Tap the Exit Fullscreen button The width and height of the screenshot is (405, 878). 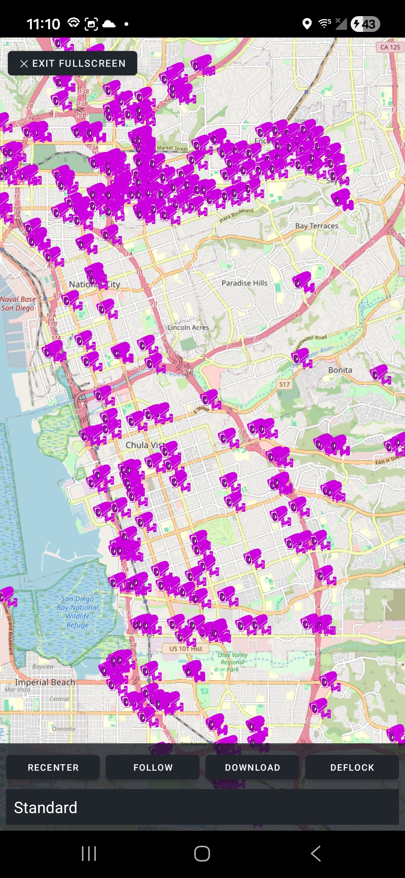click(72, 63)
